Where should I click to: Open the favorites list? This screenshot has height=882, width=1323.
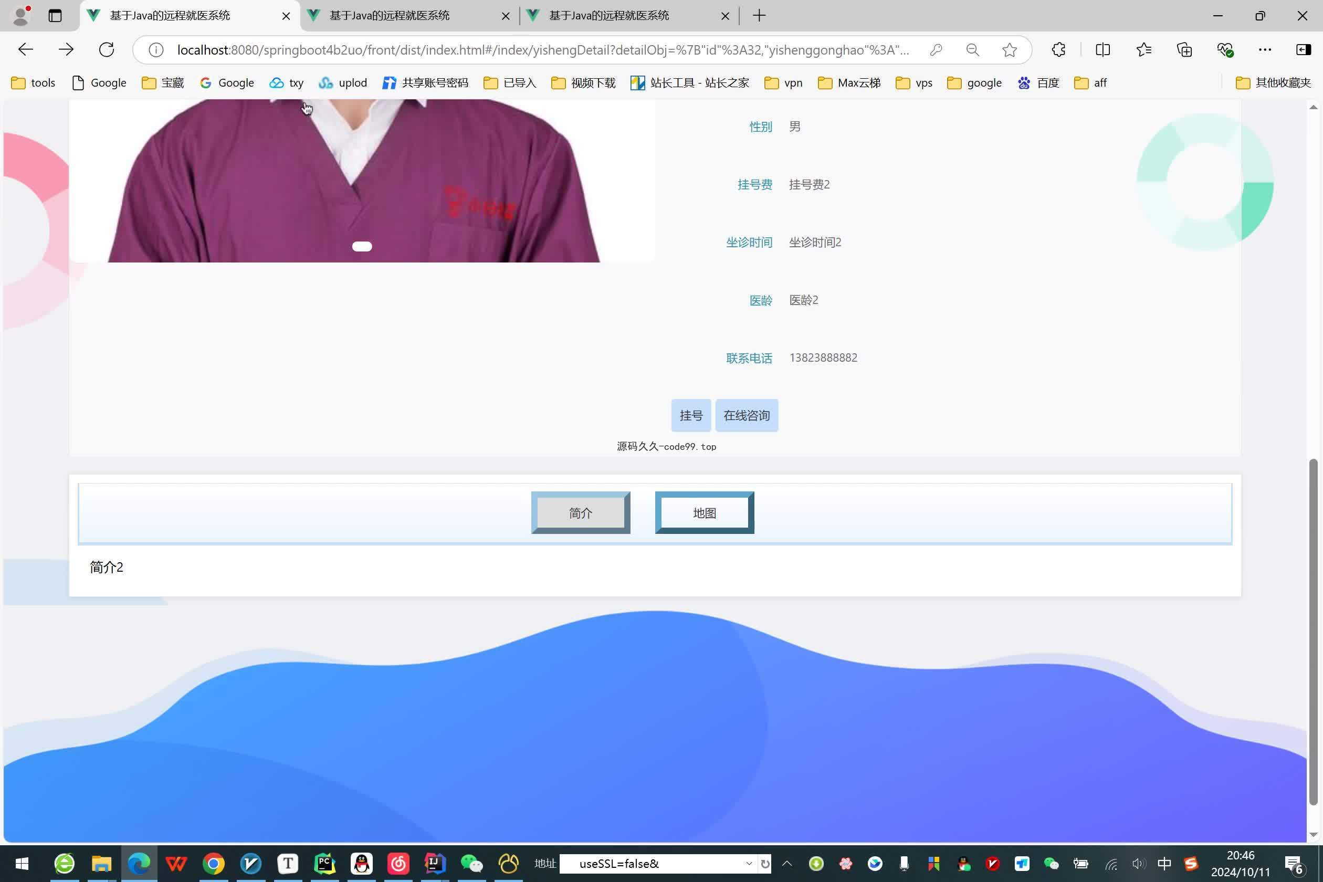1143,49
